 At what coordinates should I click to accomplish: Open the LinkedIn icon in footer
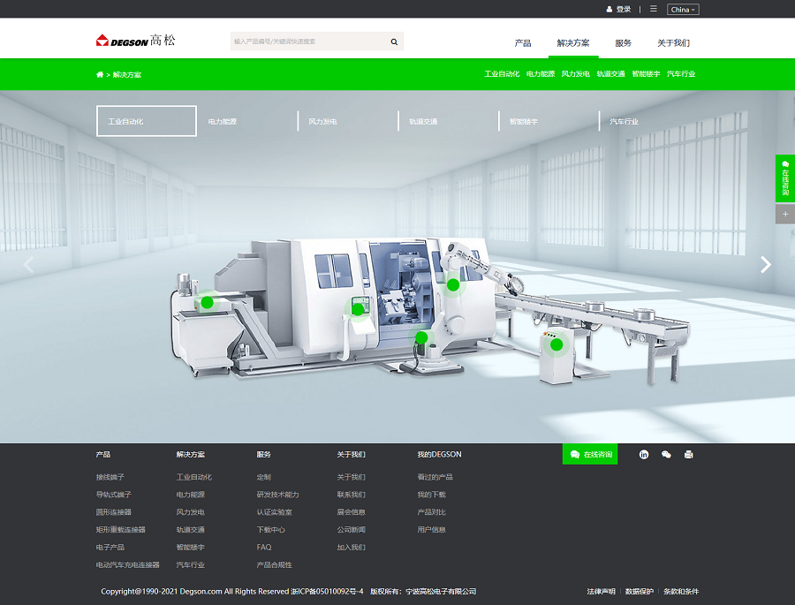pos(644,454)
